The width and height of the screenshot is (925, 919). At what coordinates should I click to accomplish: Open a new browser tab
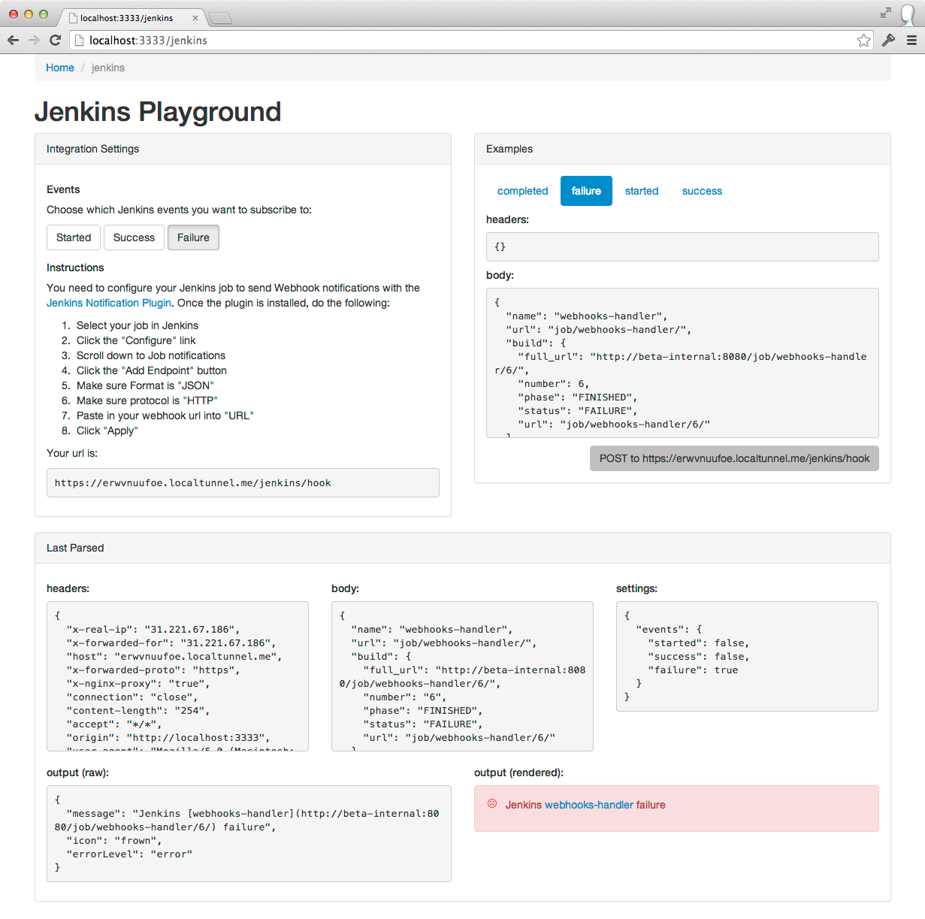[219, 18]
